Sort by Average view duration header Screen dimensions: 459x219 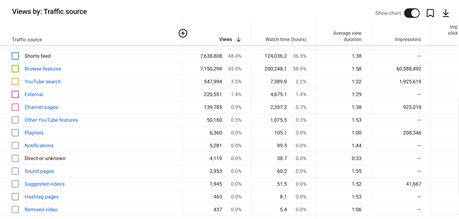347,36
